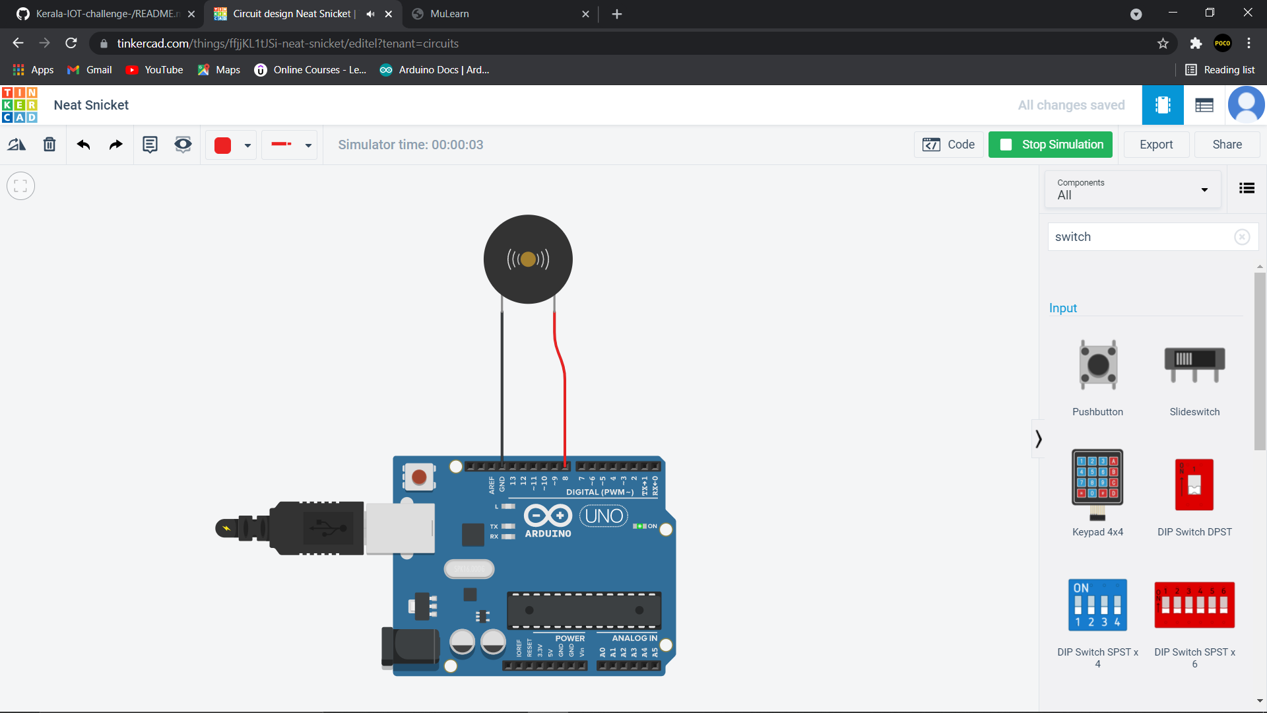Export the Neat Snicket circuit

click(x=1156, y=144)
